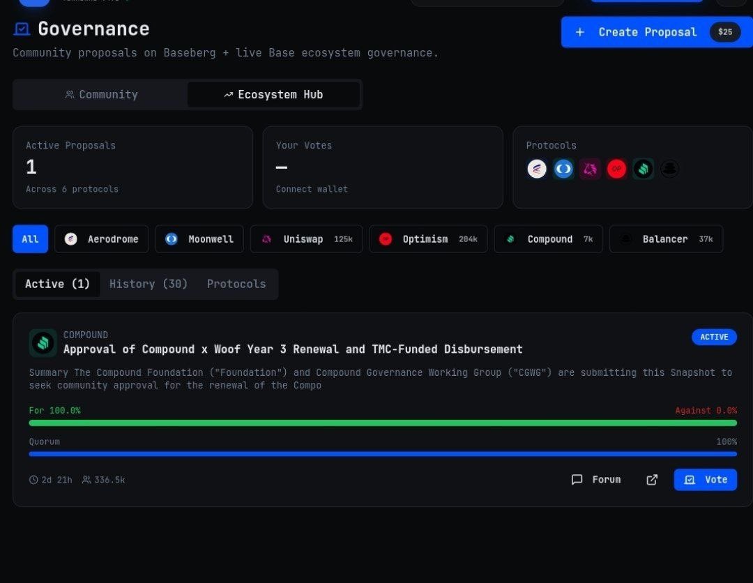Click the dark Balancer logo in the Protocols card
This screenshot has height=583, width=753.
(x=669, y=169)
